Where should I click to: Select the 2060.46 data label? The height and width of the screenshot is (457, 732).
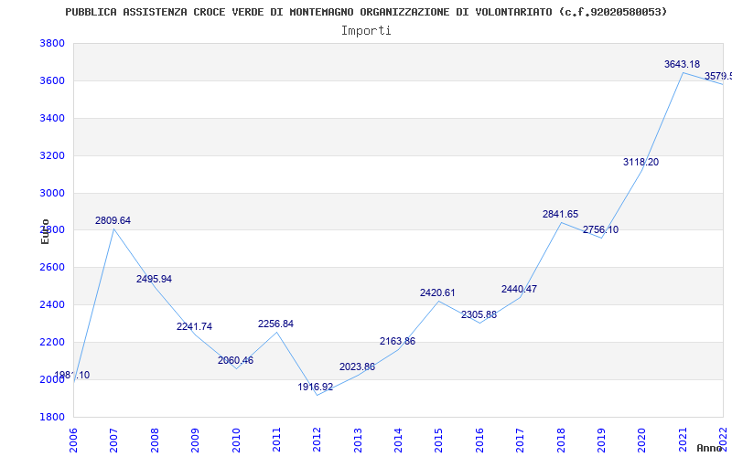235,360
